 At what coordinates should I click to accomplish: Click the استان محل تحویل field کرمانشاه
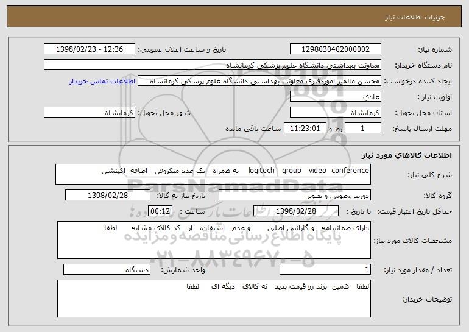[x=335, y=112]
